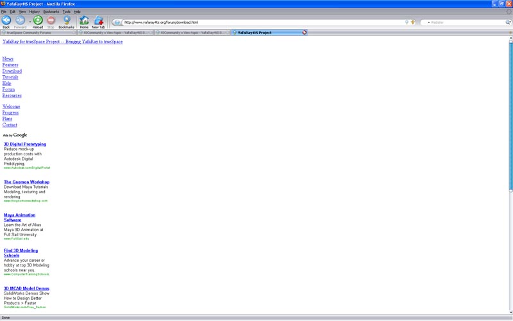Open the Tutorials link
This screenshot has width=513, height=321.
(x=10, y=77)
